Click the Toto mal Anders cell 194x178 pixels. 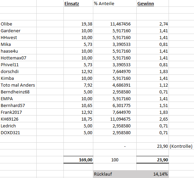(x=18, y=85)
